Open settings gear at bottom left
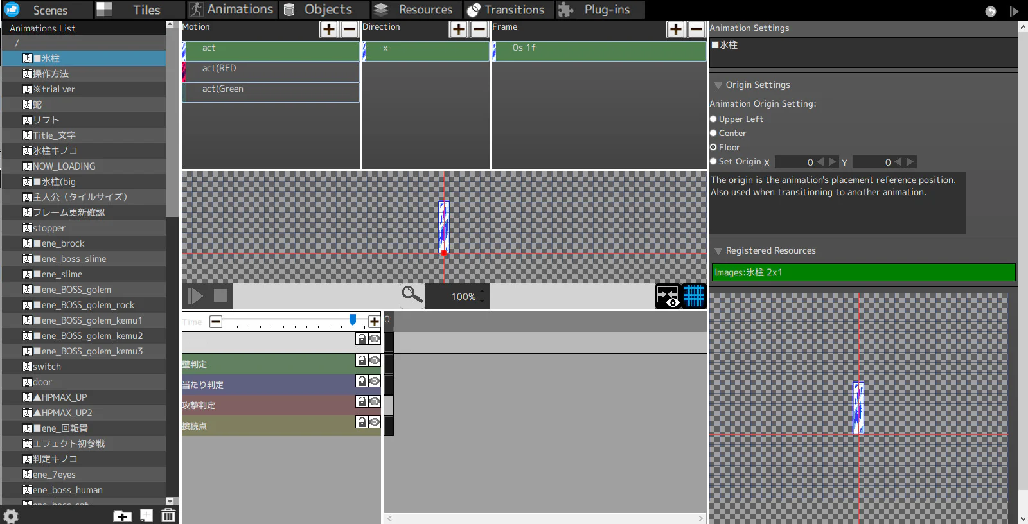 coord(11,516)
